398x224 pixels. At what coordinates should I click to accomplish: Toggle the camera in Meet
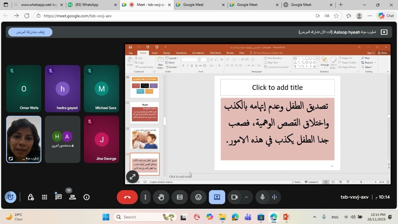click(234, 197)
